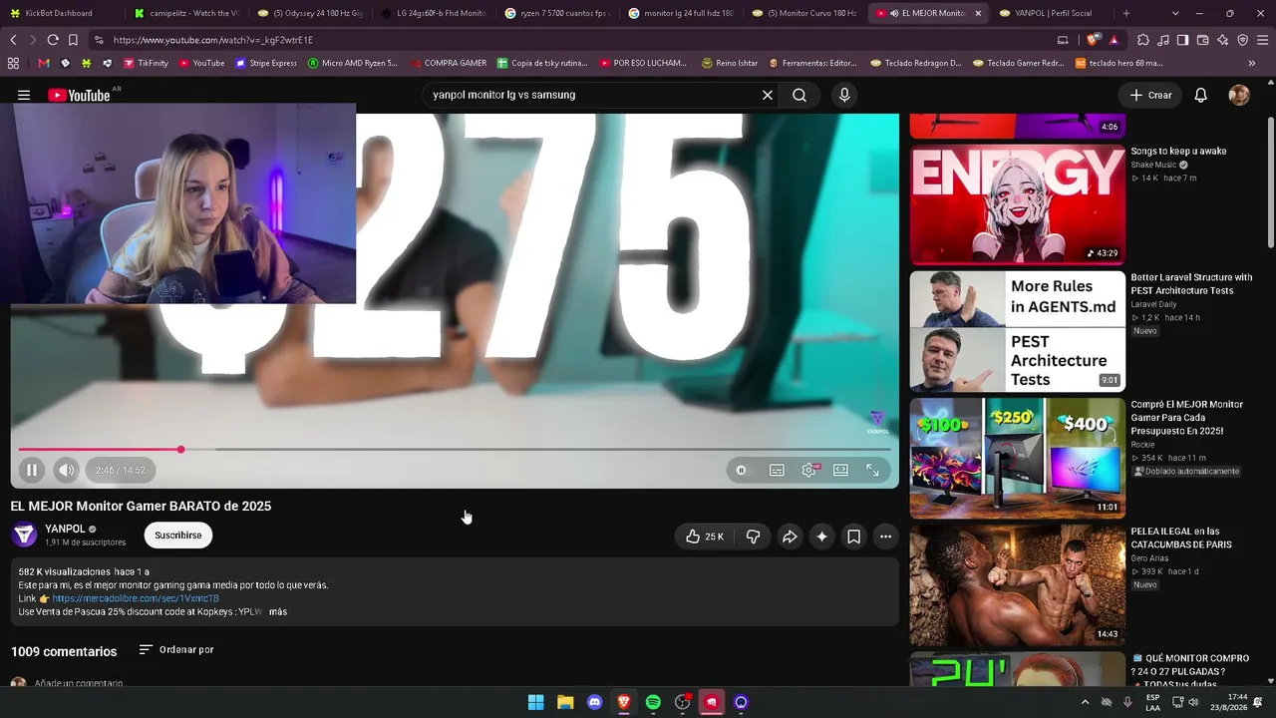Open the sparkle Ask AI button

(821, 537)
